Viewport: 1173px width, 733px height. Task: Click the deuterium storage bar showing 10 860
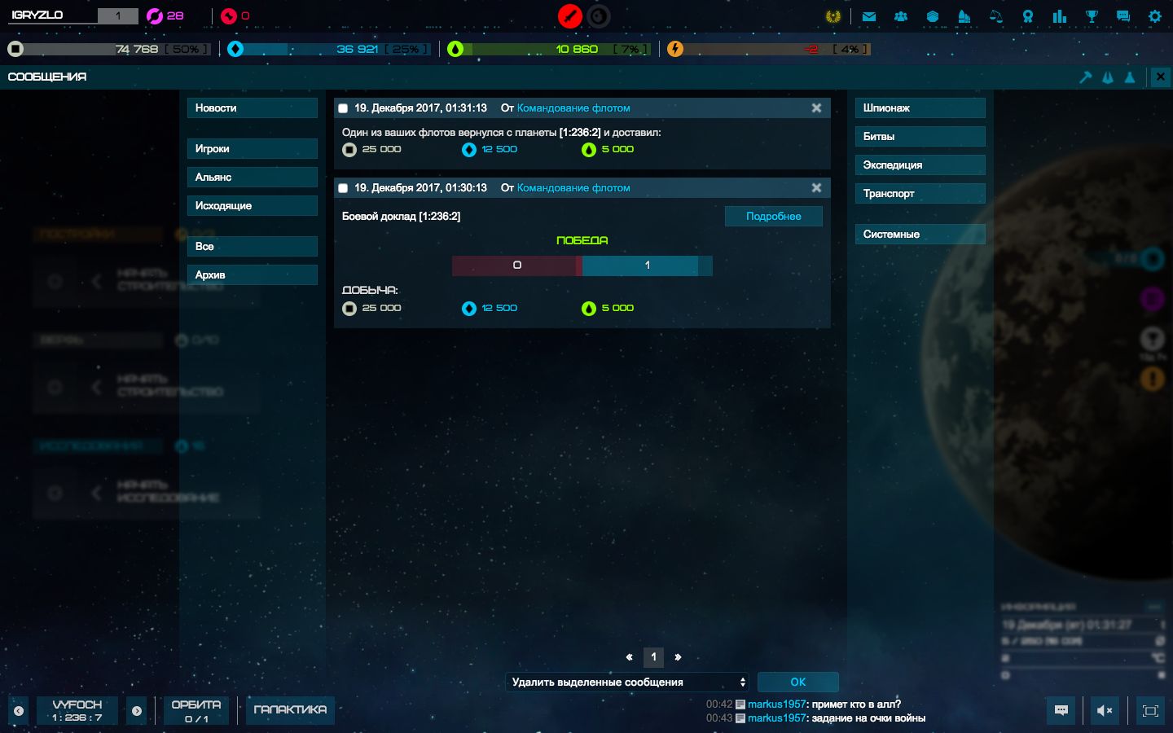[558, 49]
